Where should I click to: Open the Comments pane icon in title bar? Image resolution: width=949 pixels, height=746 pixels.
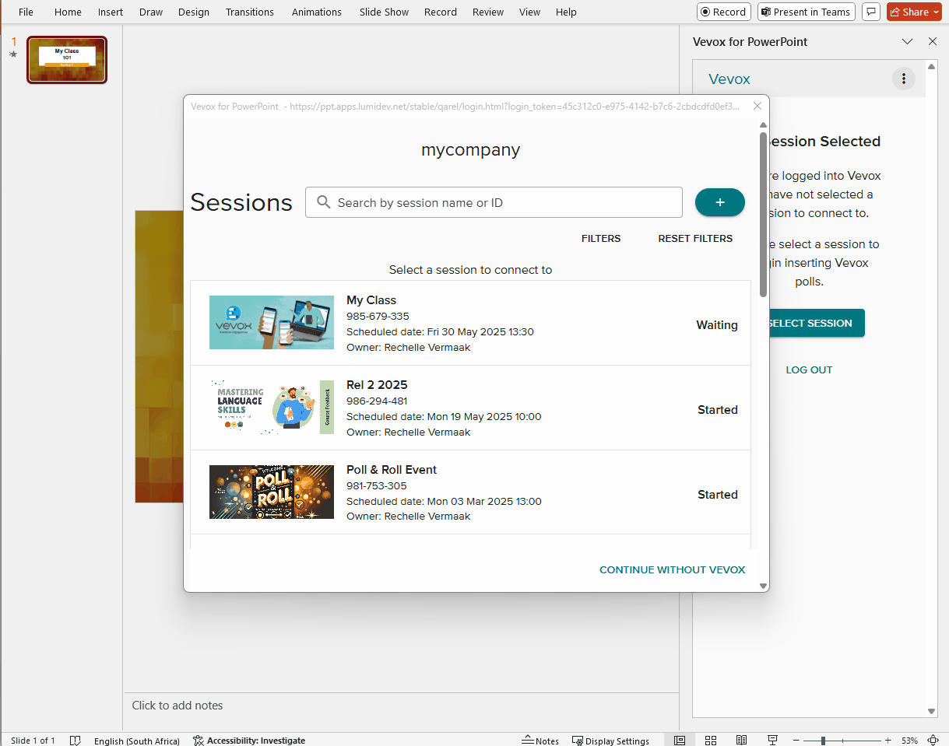point(871,12)
